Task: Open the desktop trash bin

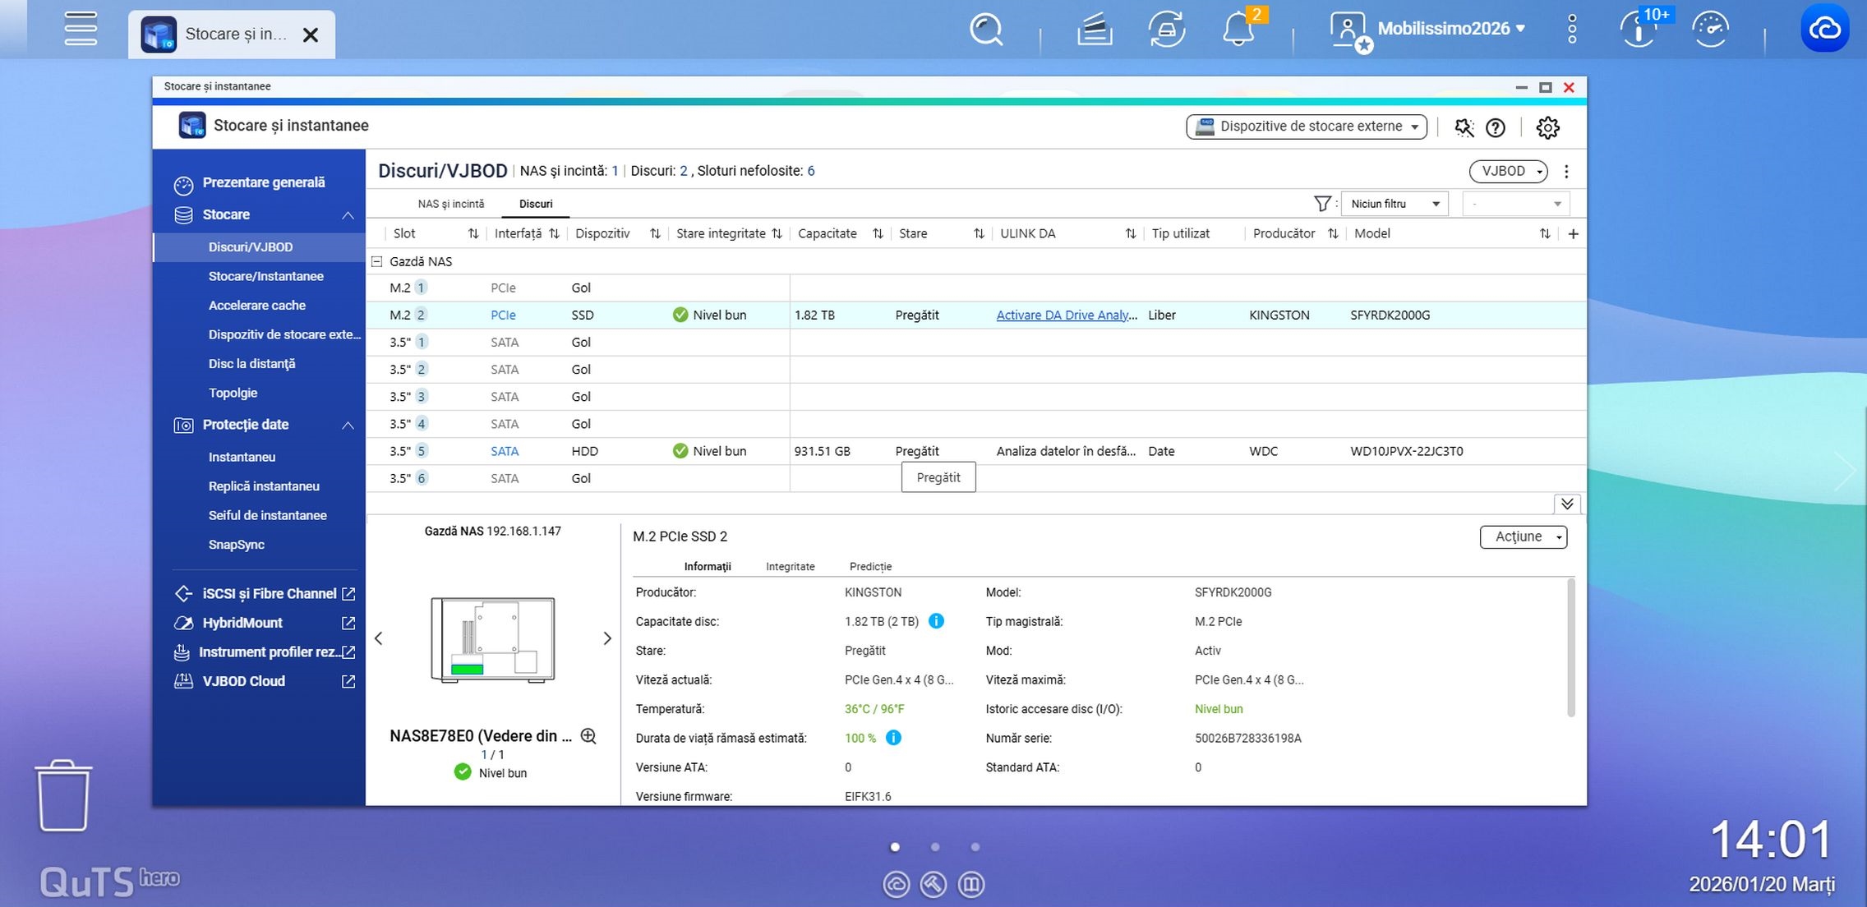Action: coord(63,795)
